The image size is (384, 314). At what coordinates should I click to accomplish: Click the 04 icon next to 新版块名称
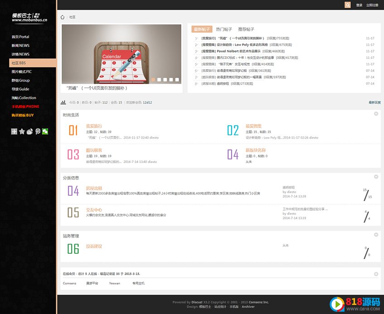(x=233, y=155)
